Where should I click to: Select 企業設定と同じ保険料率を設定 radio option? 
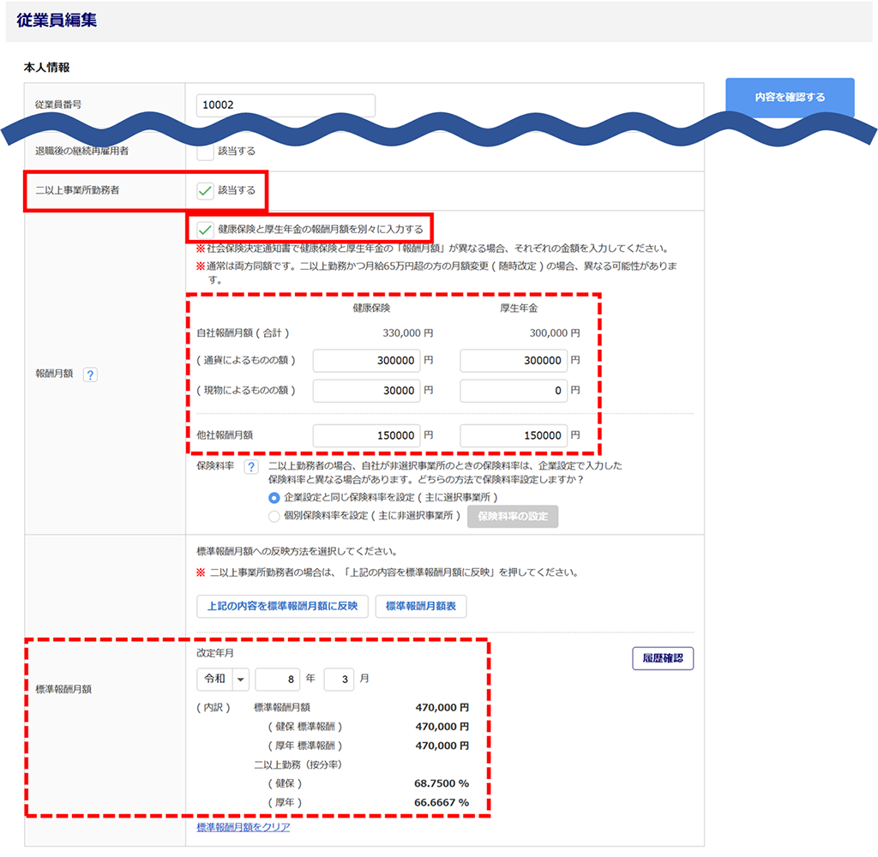coord(274,497)
